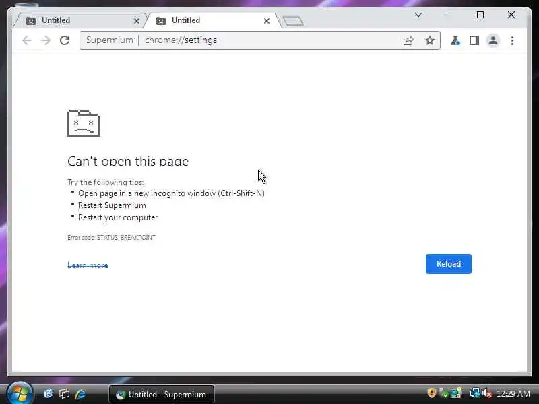Image resolution: width=539 pixels, height=404 pixels.
Task: Close the first Untitled tab
Action: coord(137,21)
